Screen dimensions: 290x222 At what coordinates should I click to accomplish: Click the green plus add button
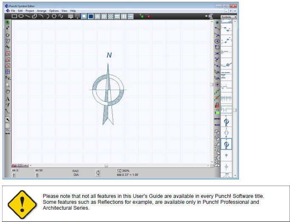point(142,16)
